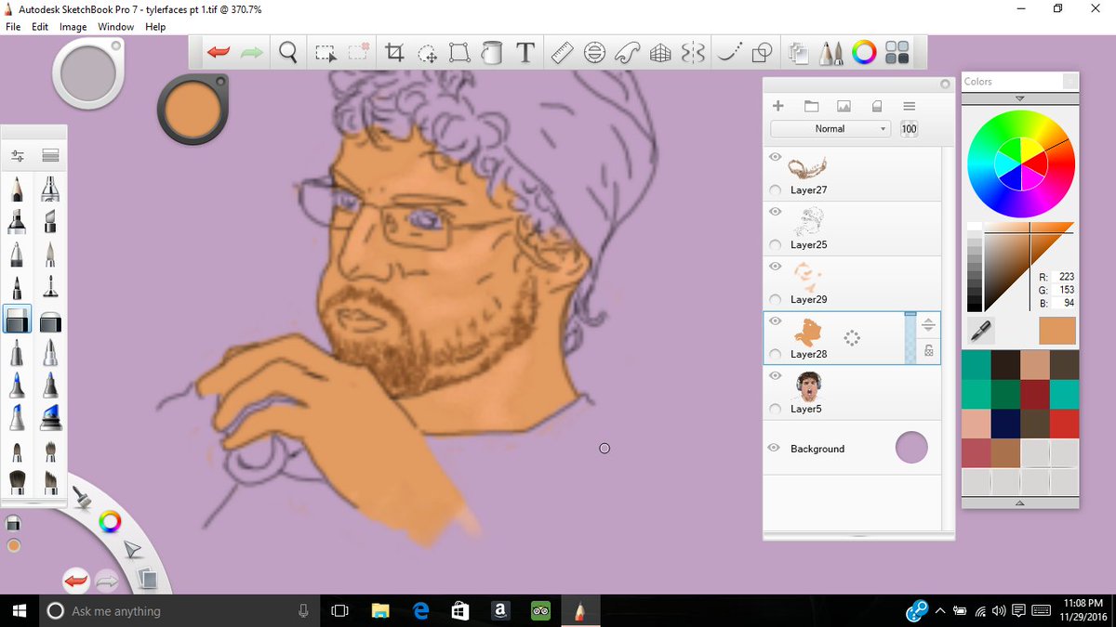This screenshot has height=627, width=1116.
Task: Hide the Background layer
Action: point(774,448)
